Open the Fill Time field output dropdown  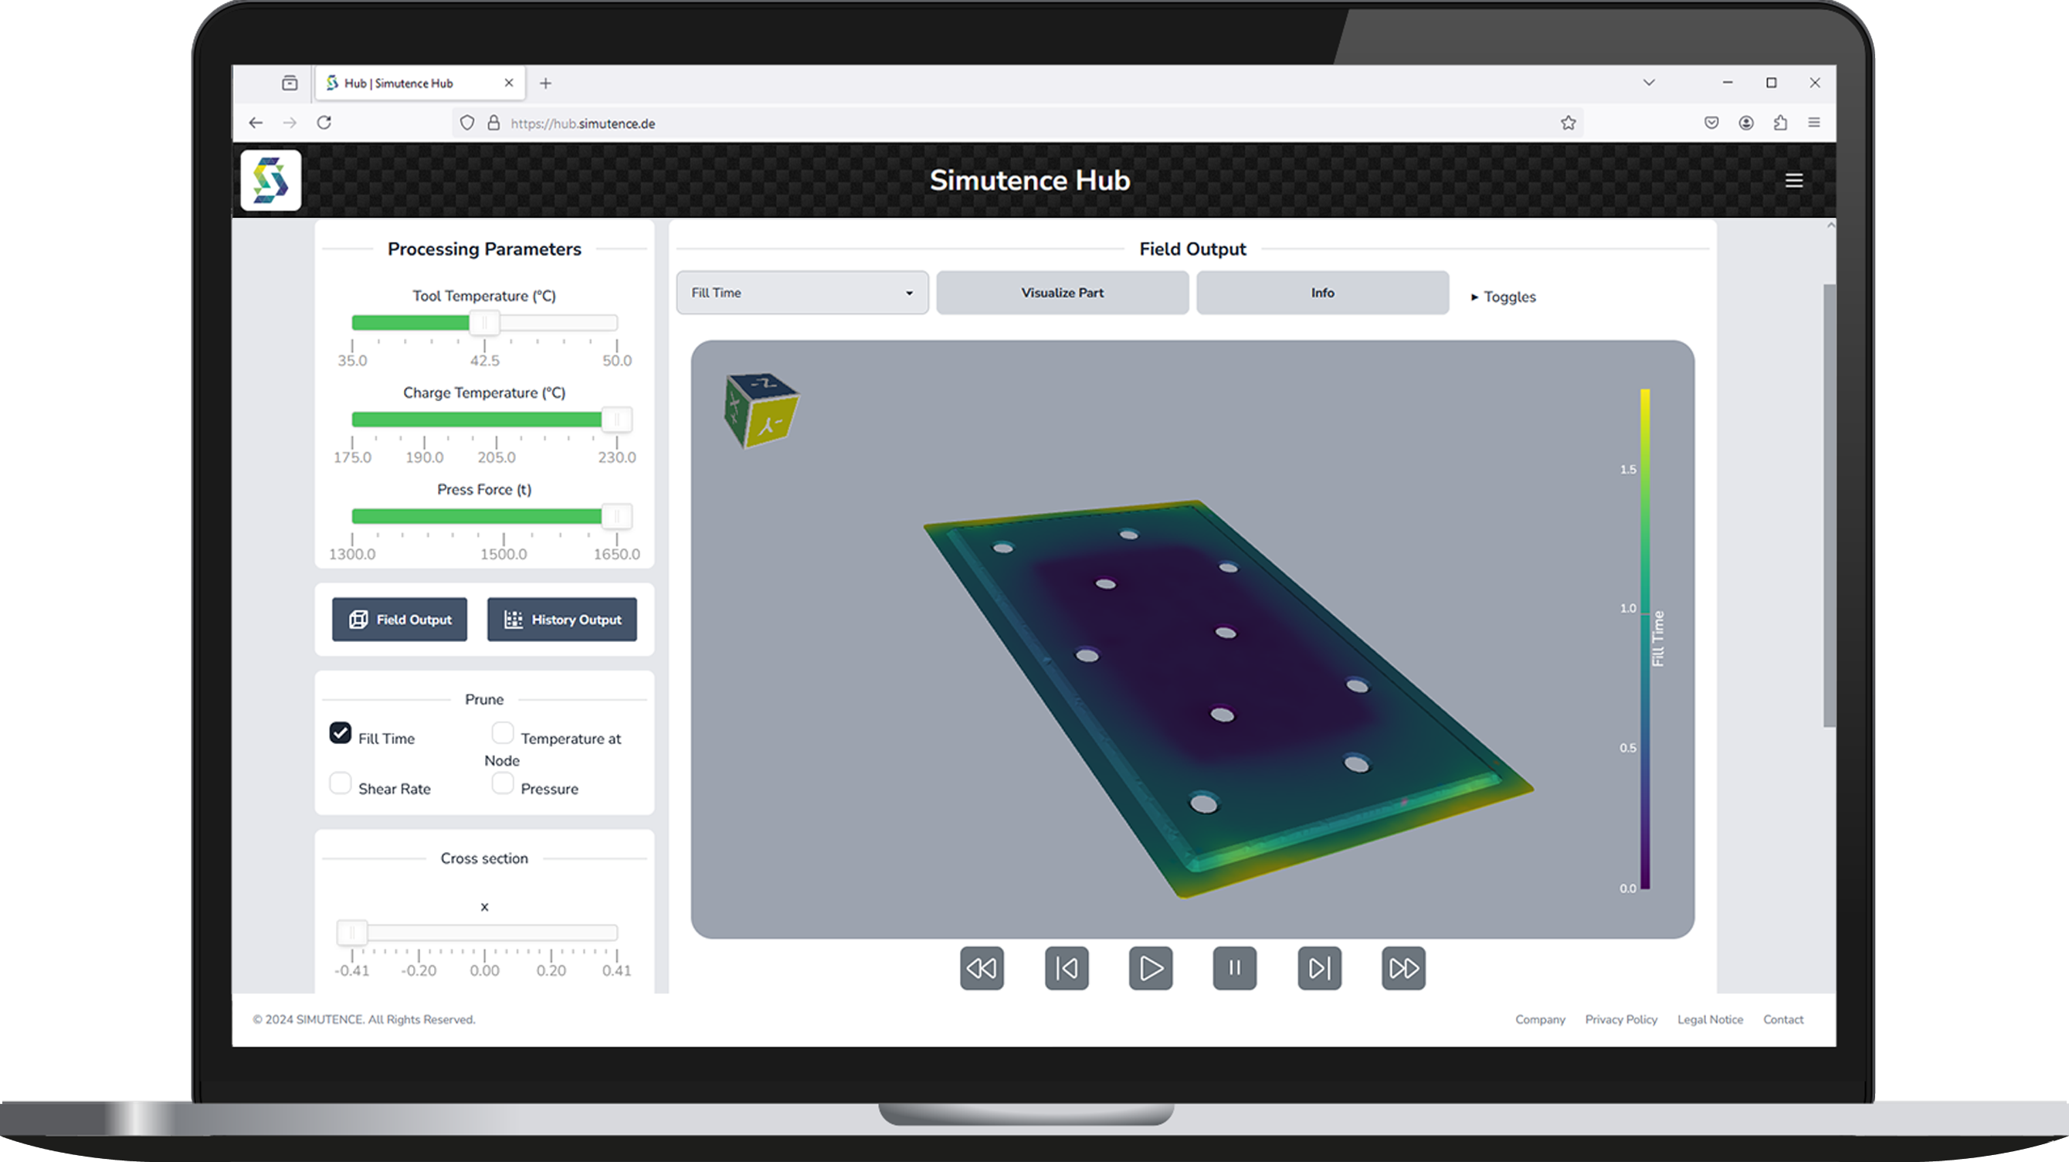[x=802, y=293]
